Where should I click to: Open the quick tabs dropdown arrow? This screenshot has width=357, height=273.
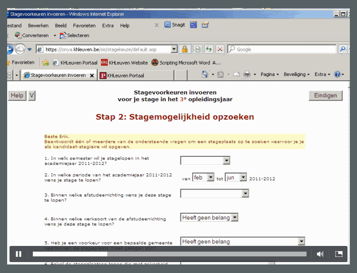coord(17,75)
